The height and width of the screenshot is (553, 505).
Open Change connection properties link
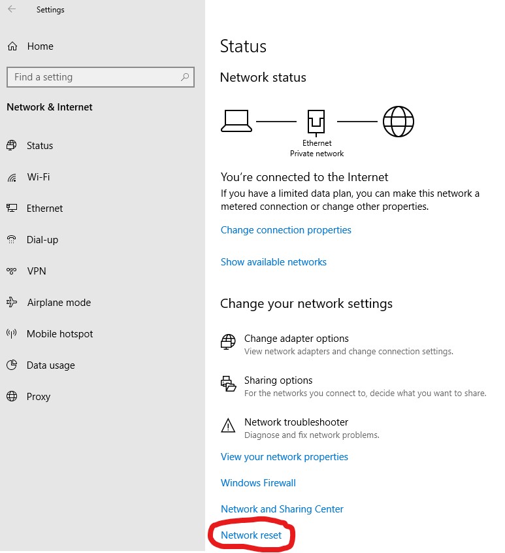tap(286, 230)
